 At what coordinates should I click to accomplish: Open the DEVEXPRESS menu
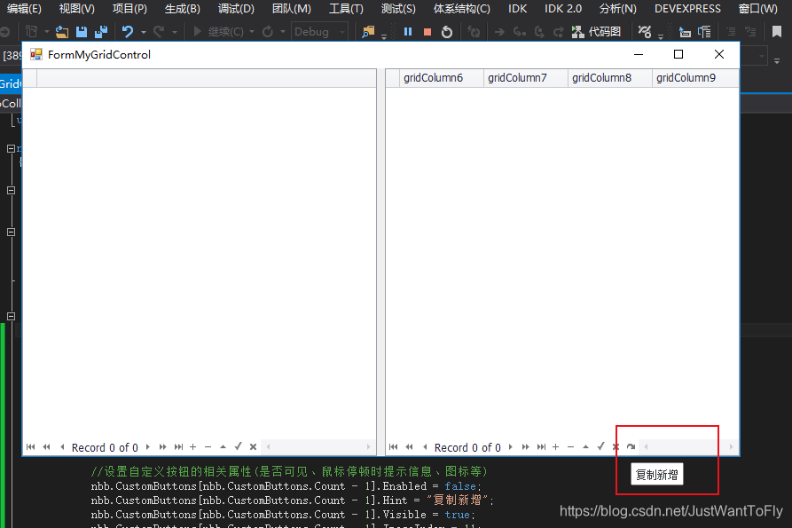pos(687,9)
